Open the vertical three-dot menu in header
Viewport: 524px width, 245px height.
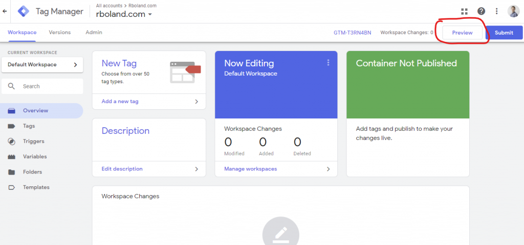(x=496, y=11)
